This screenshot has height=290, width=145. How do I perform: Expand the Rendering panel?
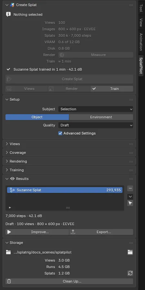point(7,161)
